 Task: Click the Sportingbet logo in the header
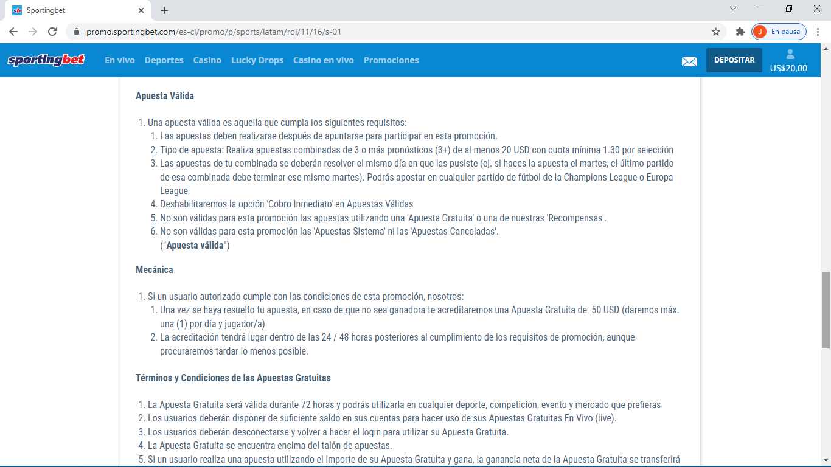46,60
